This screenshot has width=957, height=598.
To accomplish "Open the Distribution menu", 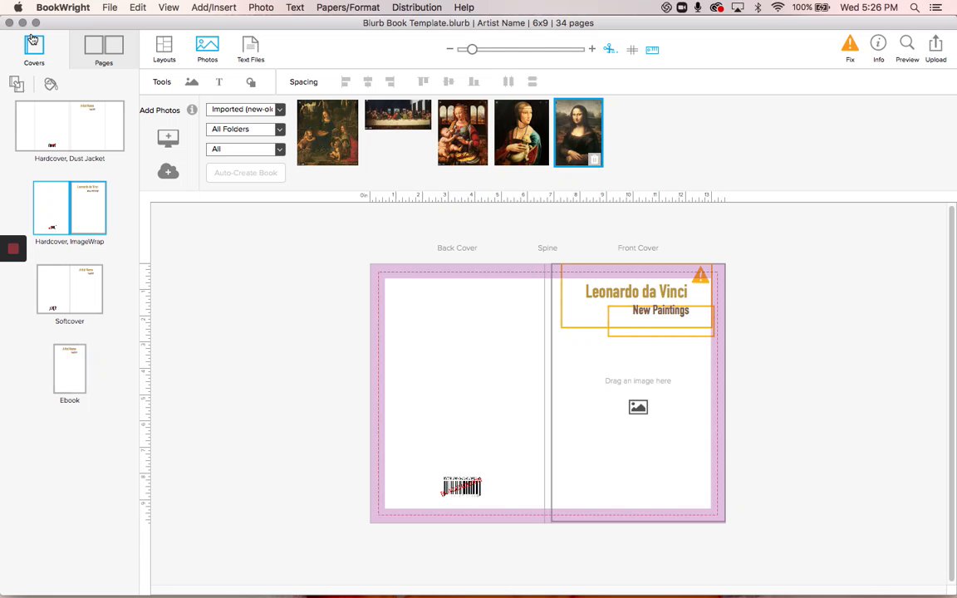I will click(x=417, y=7).
